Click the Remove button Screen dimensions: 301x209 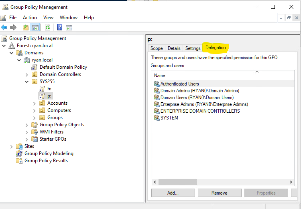pos(220,193)
